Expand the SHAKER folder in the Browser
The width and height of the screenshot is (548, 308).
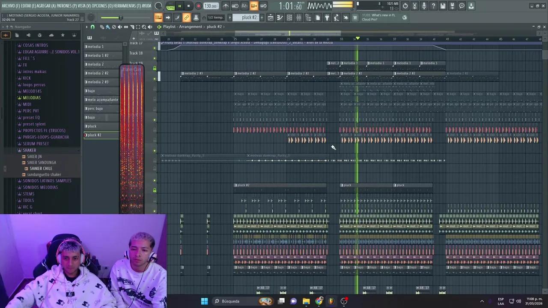(x=29, y=150)
